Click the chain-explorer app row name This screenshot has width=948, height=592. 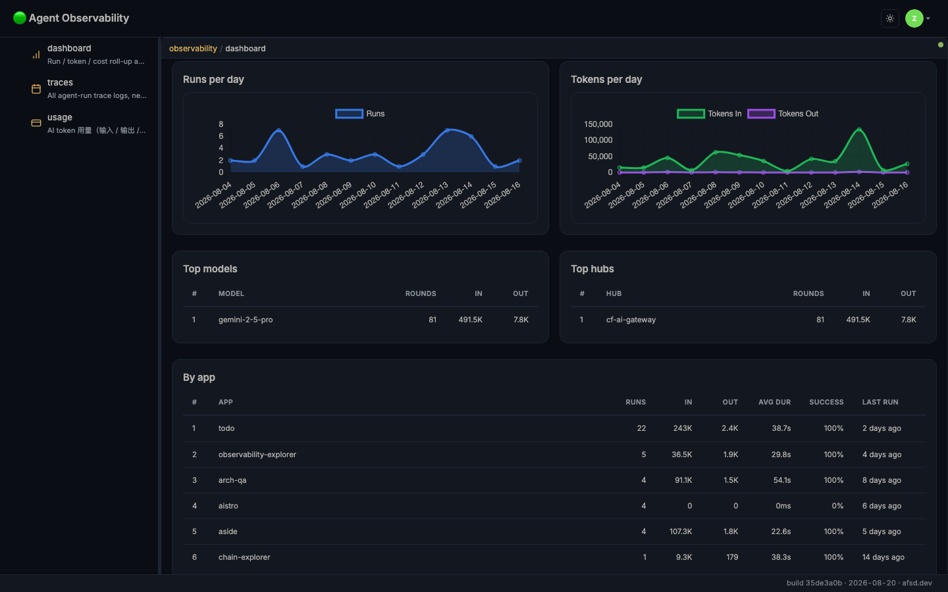coord(244,557)
